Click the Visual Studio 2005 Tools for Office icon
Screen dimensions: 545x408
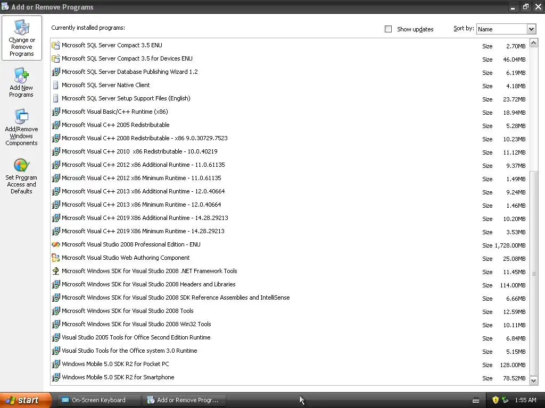pyautogui.click(x=55, y=337)
